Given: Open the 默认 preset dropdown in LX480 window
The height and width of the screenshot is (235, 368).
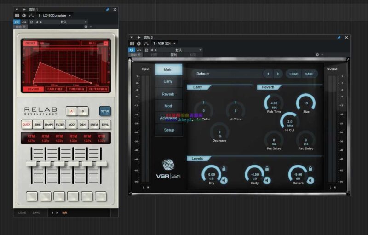Looking at the screenshot, I should tap(63, 22).
